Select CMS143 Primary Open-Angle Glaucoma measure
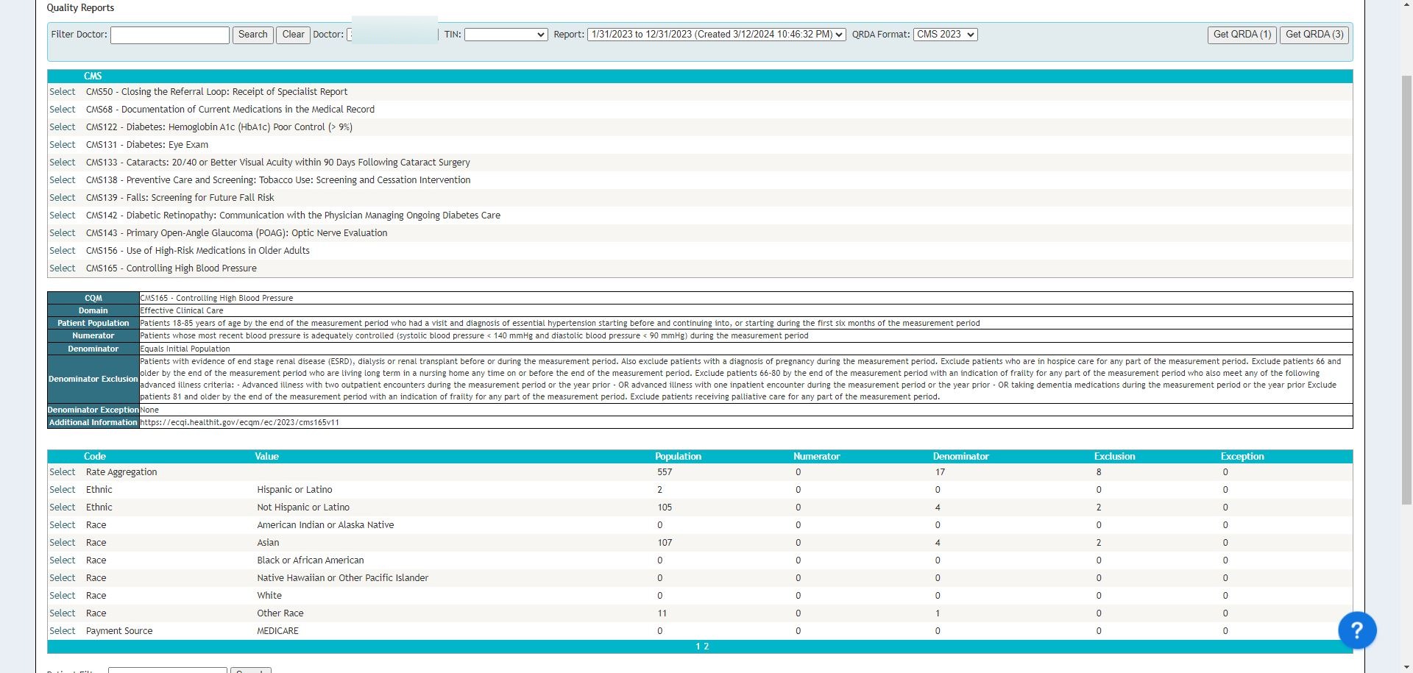The height and width of the screenshot is (673, 1413). pyautogui.click(x=63, y=233)
